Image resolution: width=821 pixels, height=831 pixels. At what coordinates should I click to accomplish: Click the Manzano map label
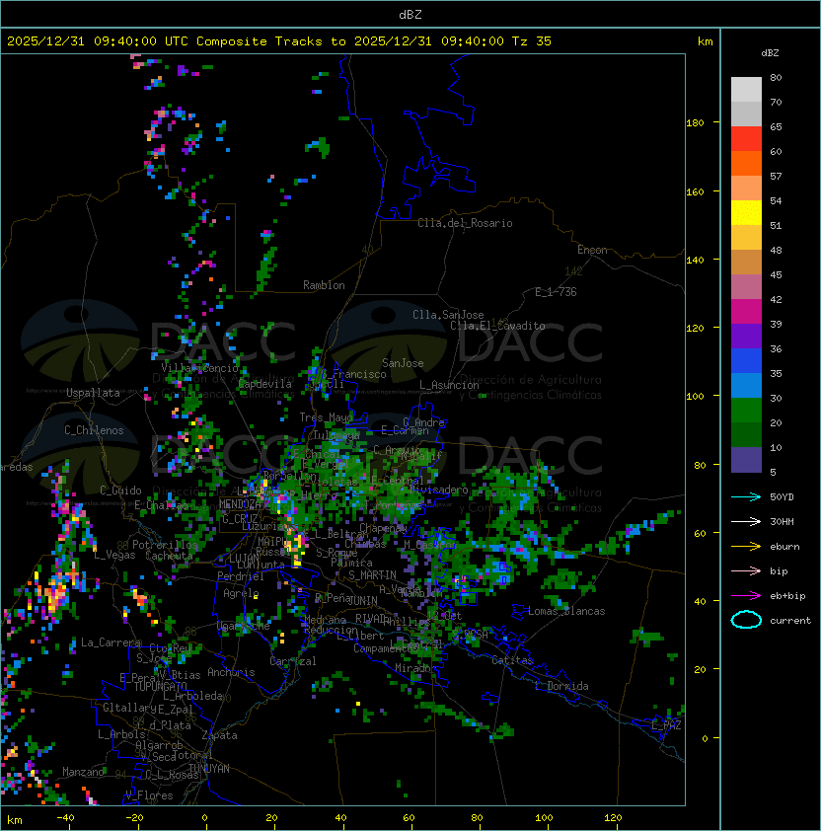[83, 772]
